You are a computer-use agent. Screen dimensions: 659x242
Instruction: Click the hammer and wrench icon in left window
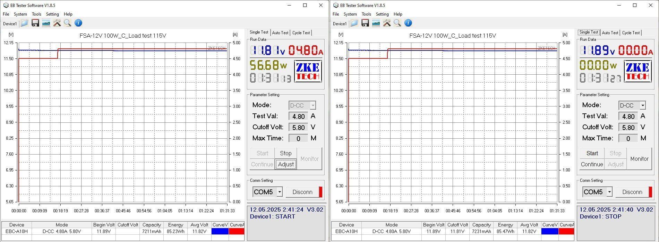(57, 23)
